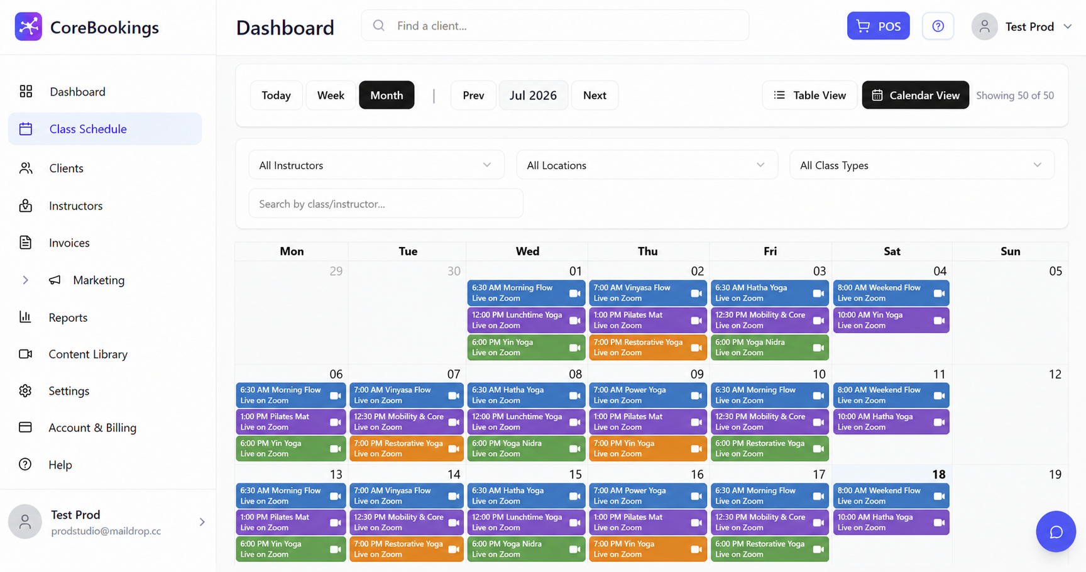Click the Search by class/instructor field
This screenshot has width=1086, height=572.
tap(386, 204)
